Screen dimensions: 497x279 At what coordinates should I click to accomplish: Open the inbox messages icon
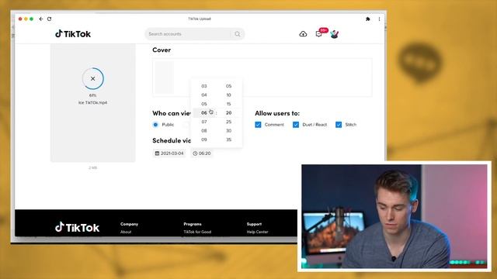click(x=319, y=34)
